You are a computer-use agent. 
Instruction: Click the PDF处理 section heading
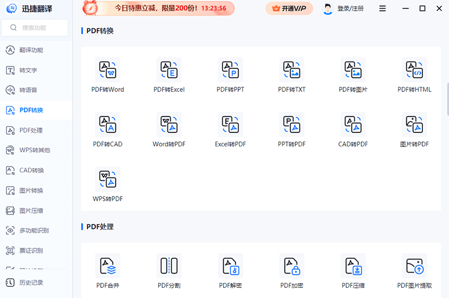[100, 226]
